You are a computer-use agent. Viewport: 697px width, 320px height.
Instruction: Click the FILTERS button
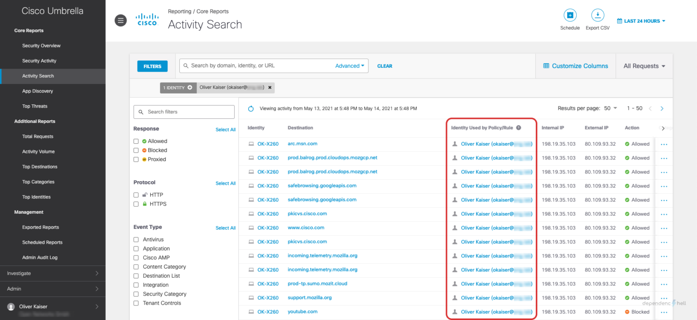click(x=152, y=66)
